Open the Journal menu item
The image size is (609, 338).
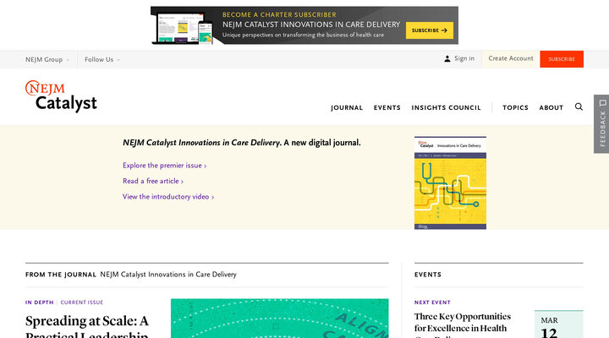coord(347,108)
